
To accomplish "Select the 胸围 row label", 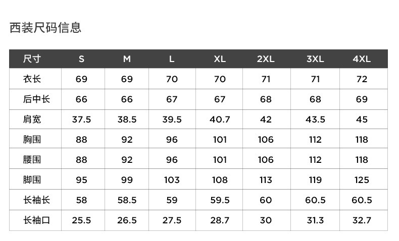I will point(32,140).
